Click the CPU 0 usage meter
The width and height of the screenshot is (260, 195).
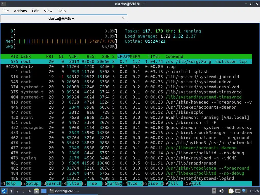[64, 31]
